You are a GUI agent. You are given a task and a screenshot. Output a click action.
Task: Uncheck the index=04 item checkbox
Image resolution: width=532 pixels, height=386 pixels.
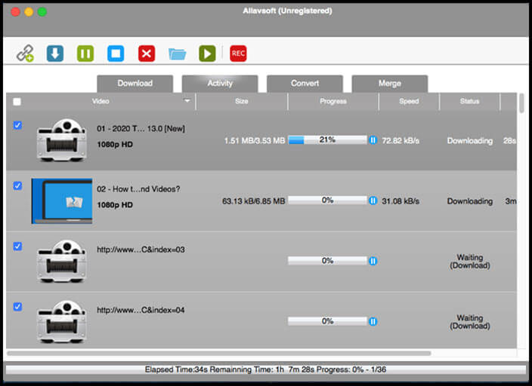click(17, 306)
